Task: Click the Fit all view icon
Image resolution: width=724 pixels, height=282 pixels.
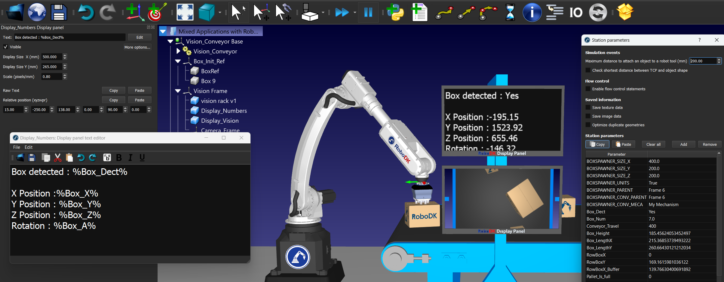Action: [185, 12]
